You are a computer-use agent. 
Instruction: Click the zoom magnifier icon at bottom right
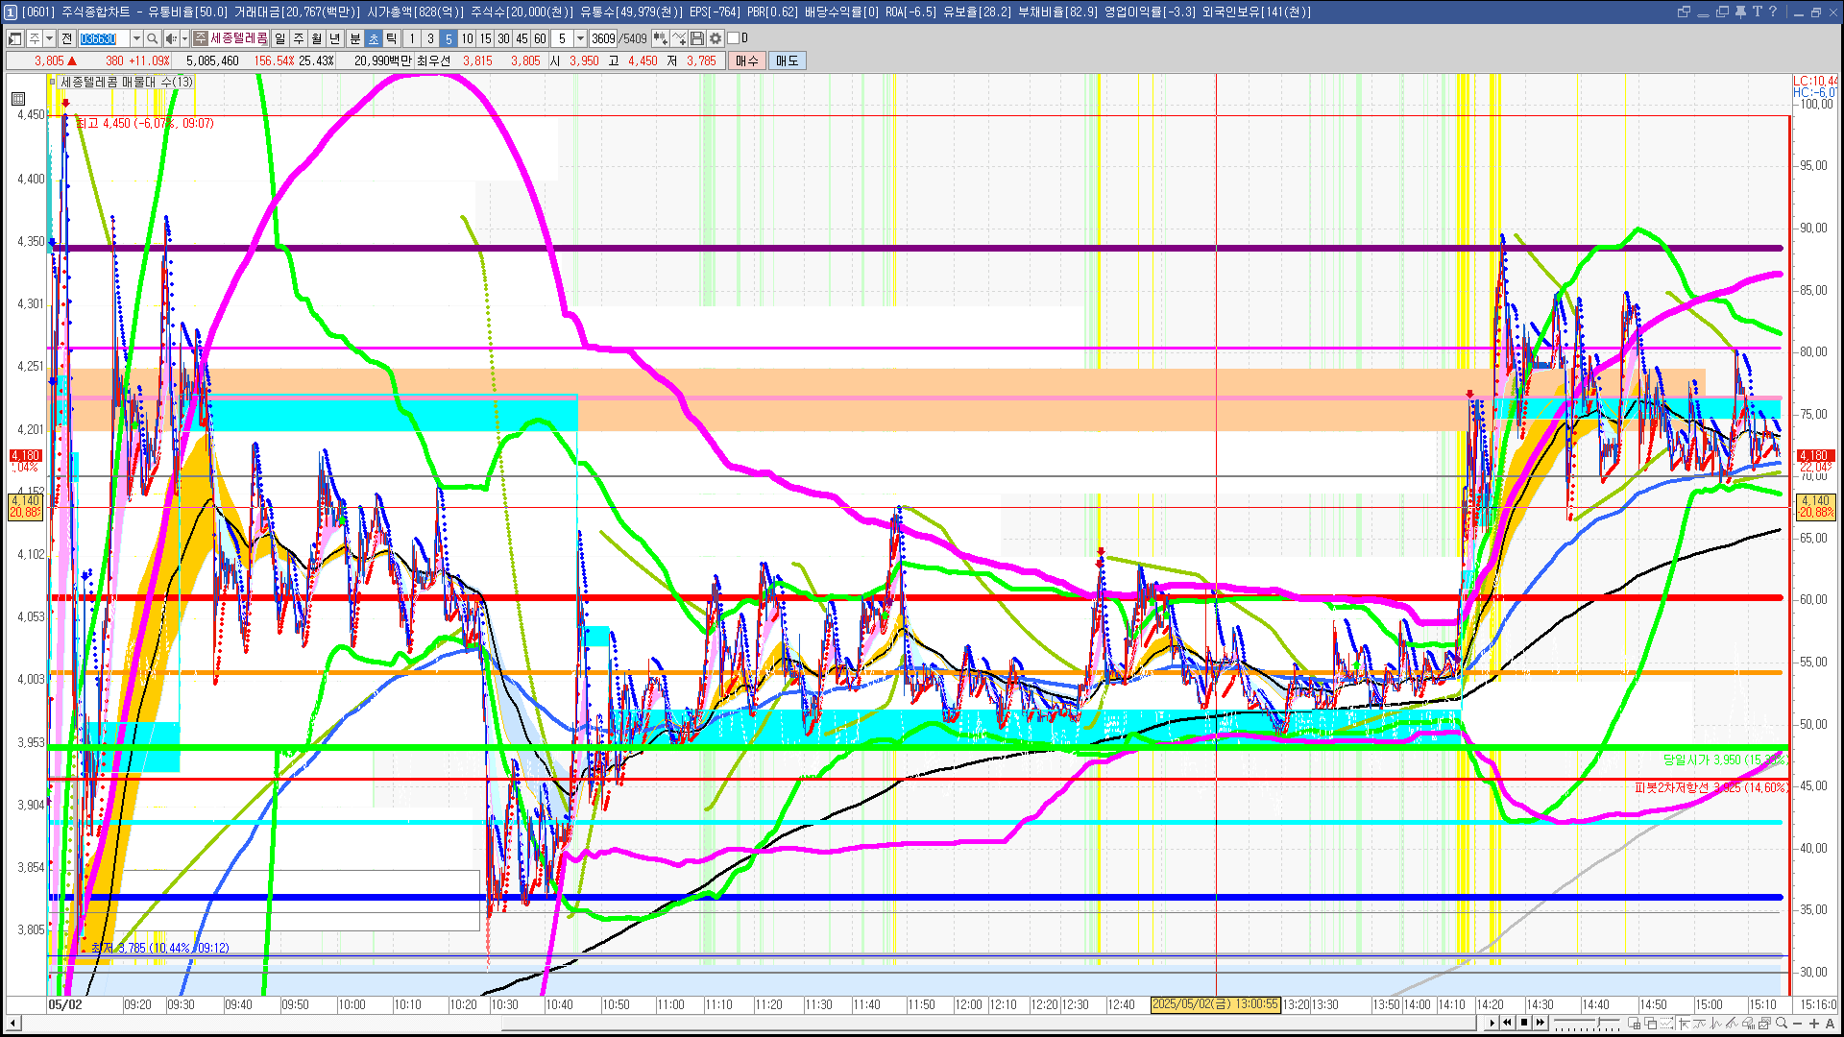(x=1782, y=1024)
